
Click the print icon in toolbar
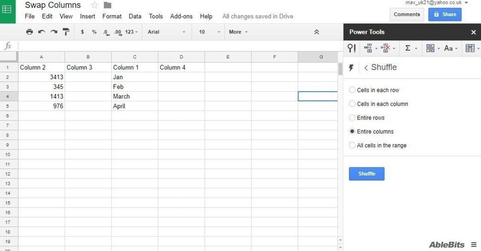[x=29, y=32]
